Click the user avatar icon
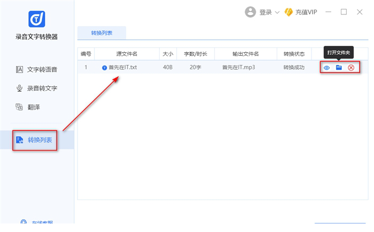 click(x=250, y=12)
